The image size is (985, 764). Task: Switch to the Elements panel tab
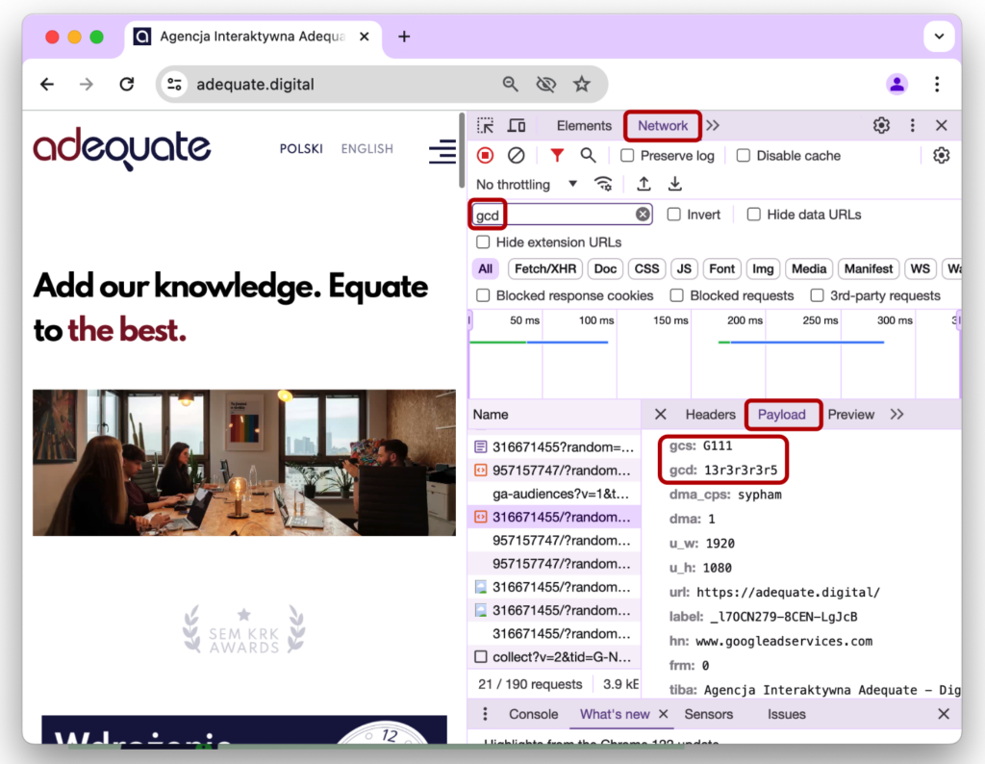click(x=584, y=126)
